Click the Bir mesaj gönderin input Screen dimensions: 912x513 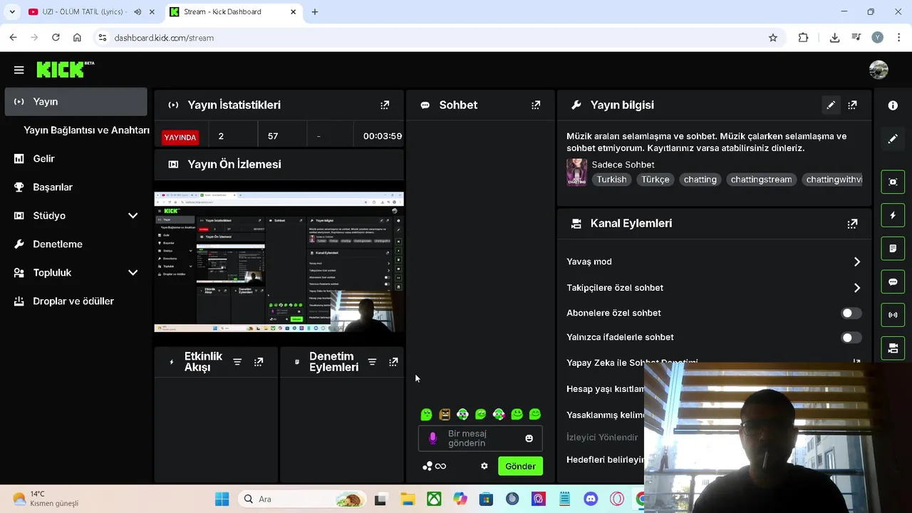coord(482,438)
